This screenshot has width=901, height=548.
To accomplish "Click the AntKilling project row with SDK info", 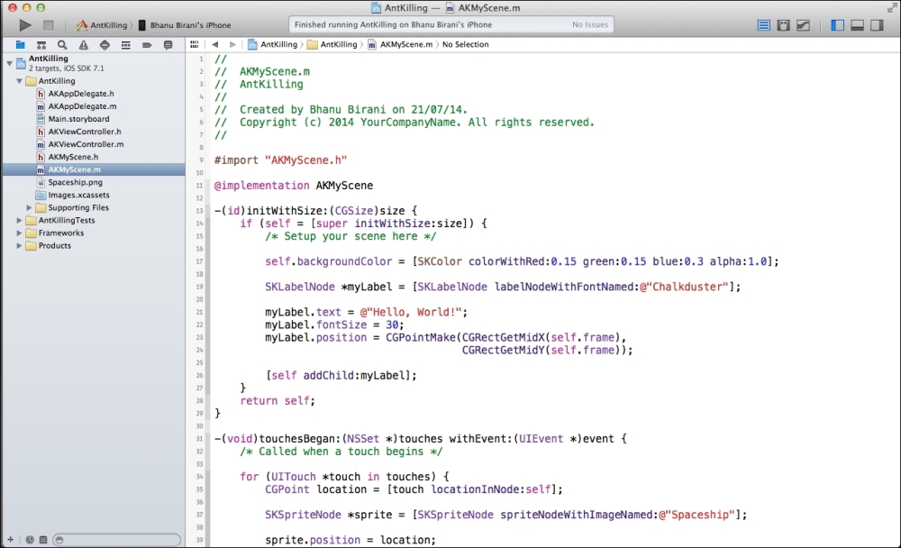I will (94, 63).
